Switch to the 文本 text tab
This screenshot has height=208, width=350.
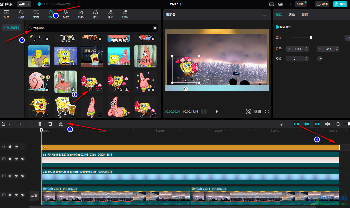tap(36, 14)
